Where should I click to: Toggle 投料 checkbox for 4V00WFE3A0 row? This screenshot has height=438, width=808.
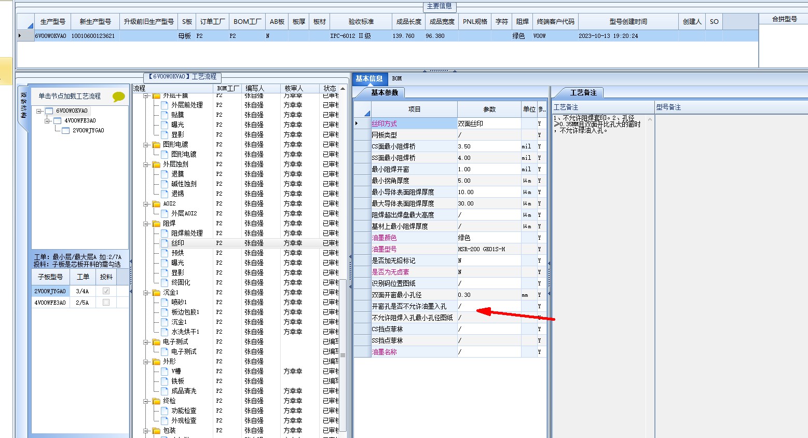[106, 302]
